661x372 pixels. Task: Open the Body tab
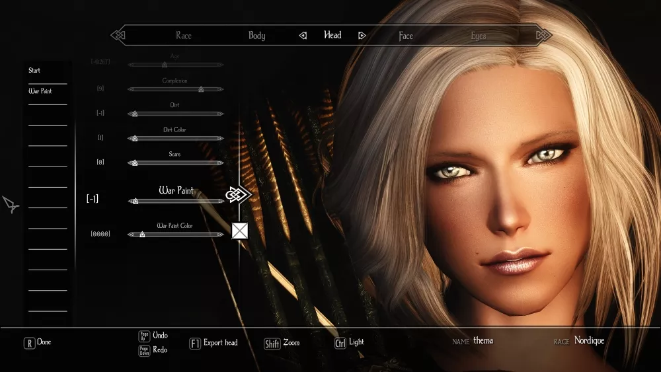coord(256,36)
